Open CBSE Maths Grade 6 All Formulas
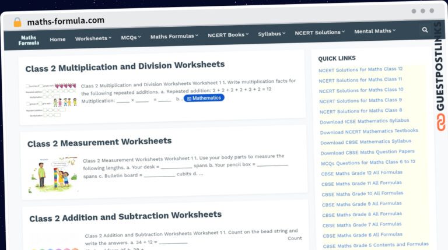The height and width of the screenshot is (250, 448). click(363, 235)
